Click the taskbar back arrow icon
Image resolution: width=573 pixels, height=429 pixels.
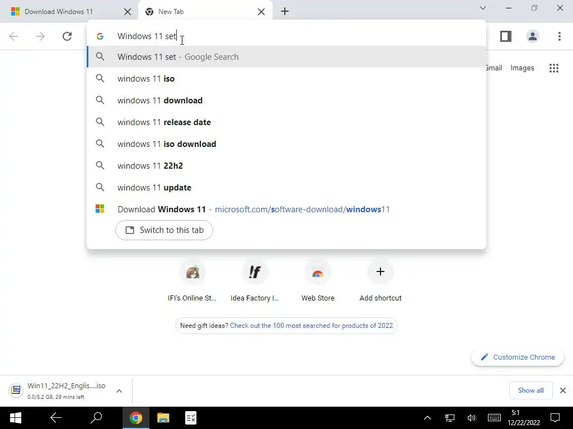coord(56,418)
